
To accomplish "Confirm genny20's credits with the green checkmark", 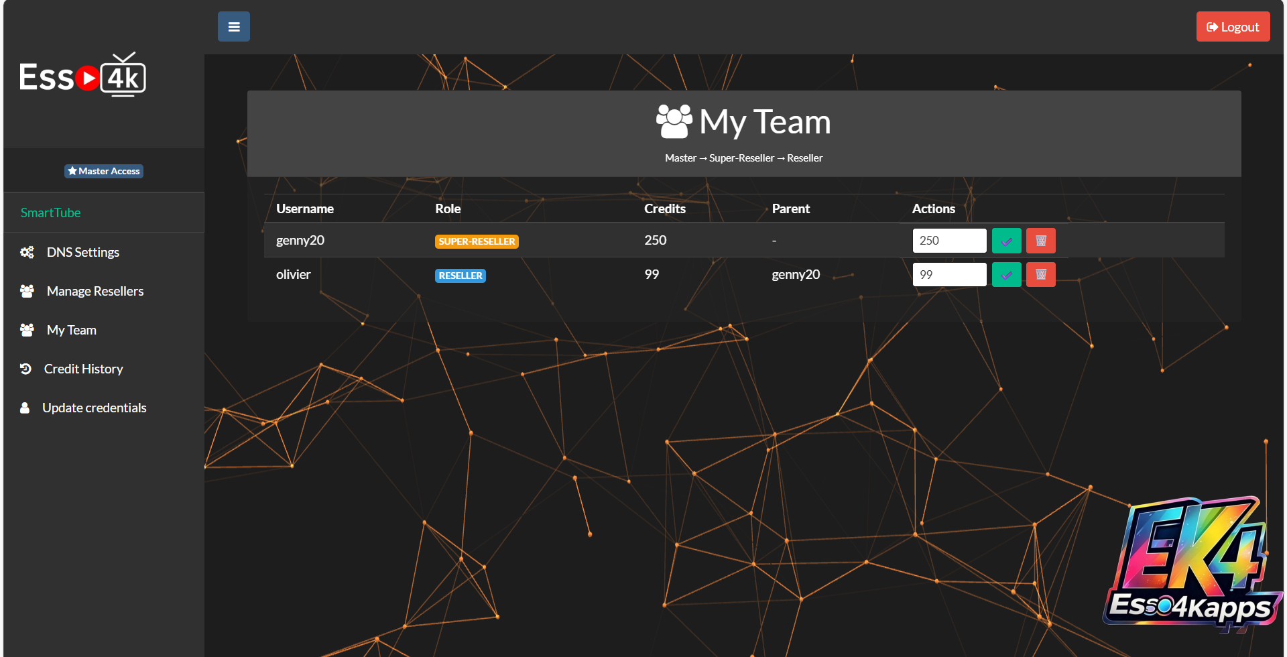I will [1006, 241].
